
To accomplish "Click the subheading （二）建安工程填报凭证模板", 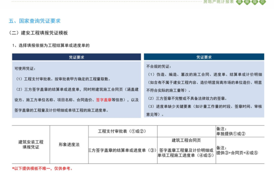I will (38, 33).
